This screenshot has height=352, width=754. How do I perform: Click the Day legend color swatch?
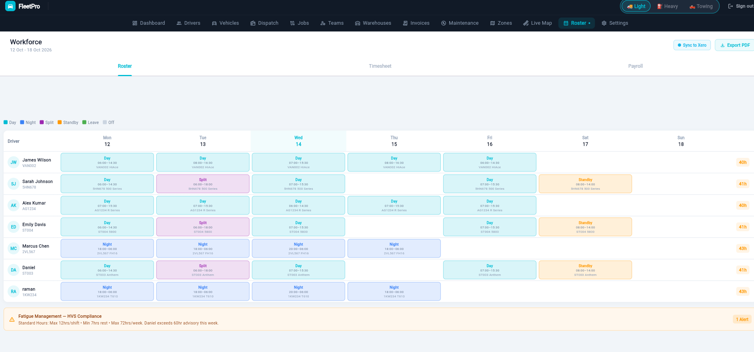(6, 122)
